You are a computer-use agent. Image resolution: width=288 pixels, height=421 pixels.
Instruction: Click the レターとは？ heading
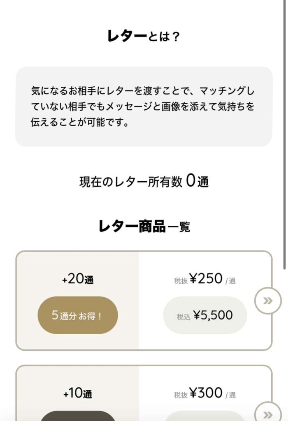(144, 37)
